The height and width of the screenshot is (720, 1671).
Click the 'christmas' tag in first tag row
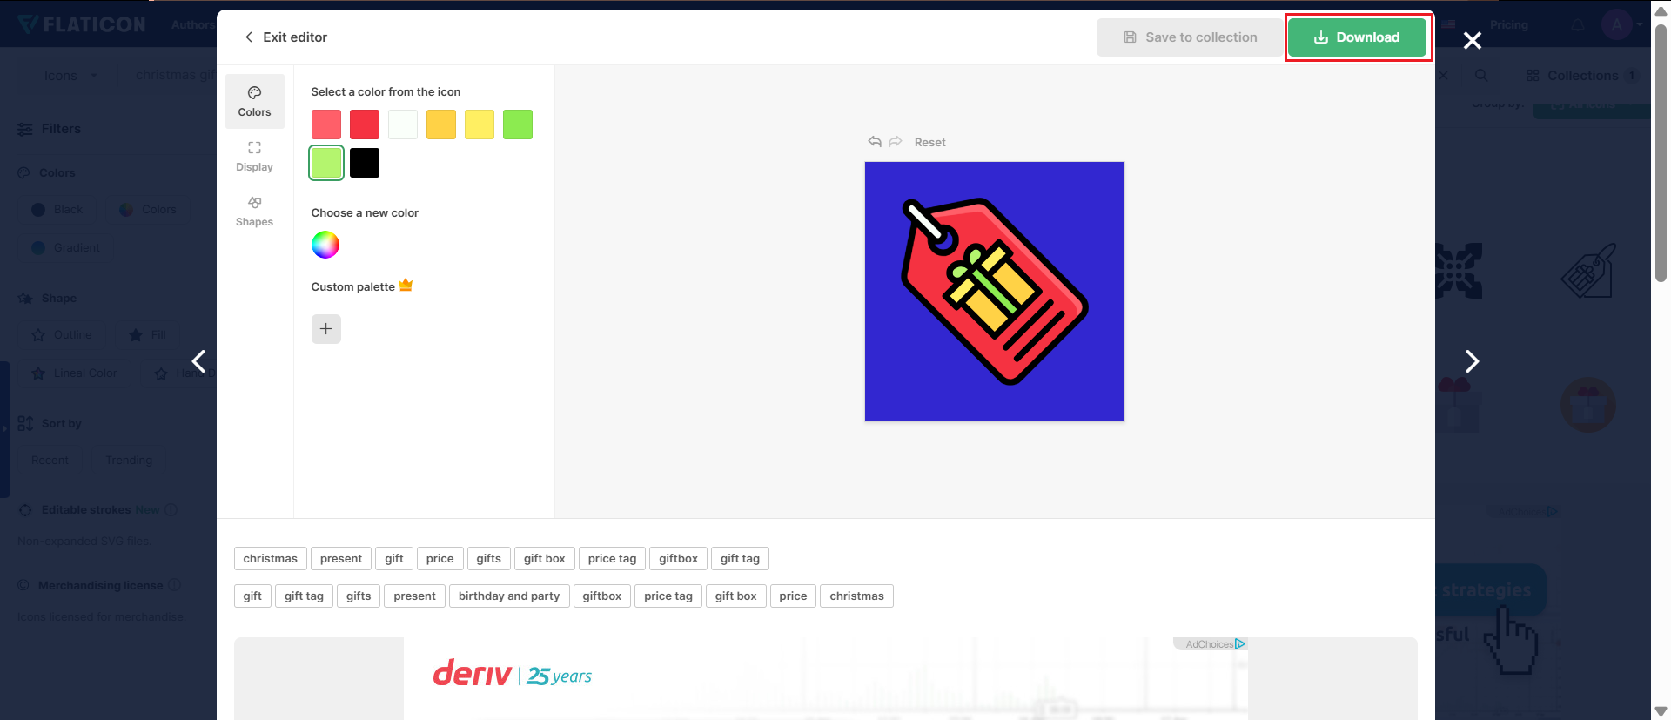point(271,559)
